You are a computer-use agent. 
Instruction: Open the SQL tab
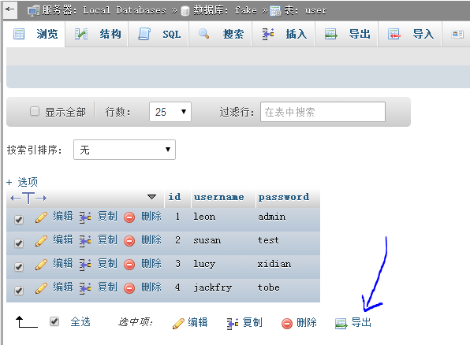click(159, 34)
